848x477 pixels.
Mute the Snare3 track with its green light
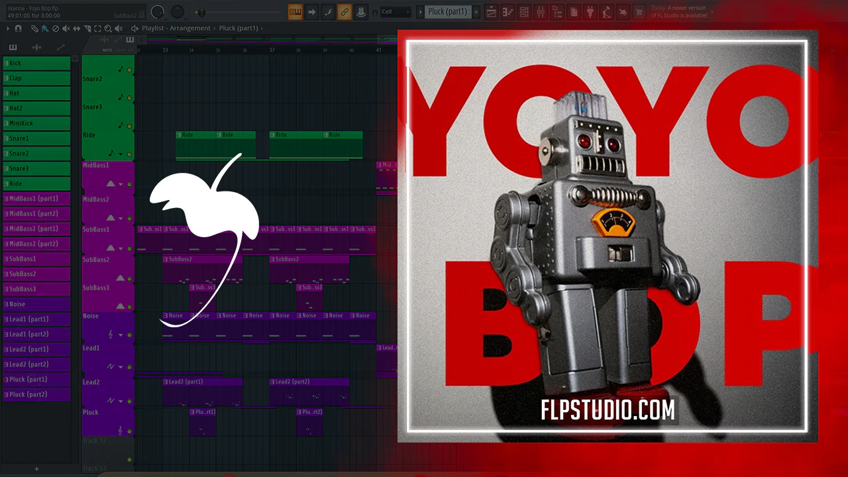click(x=129, y=126)
